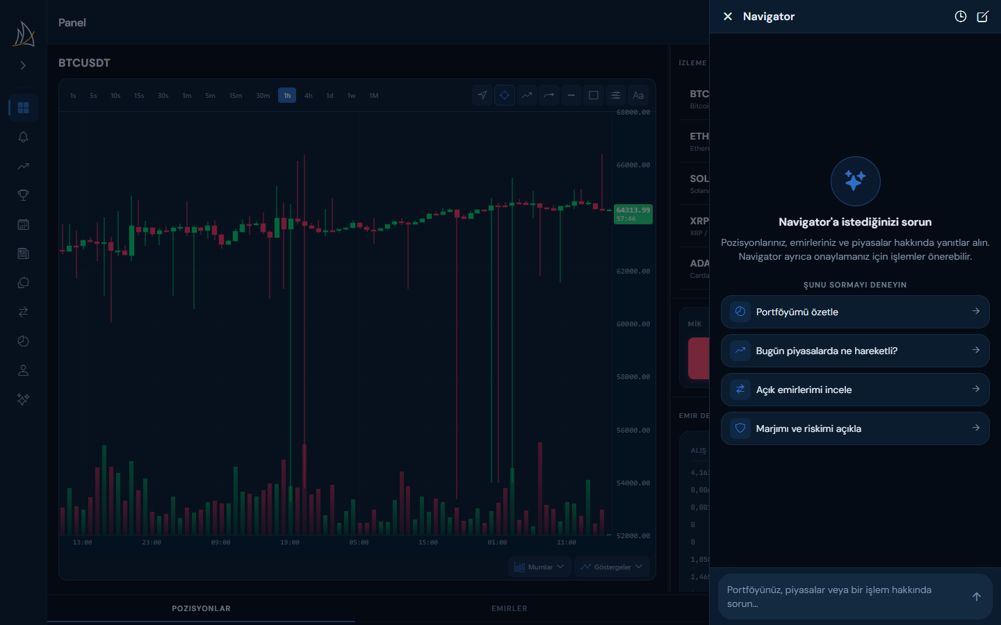Open the Mumlar chart type dropdown
This screenshot has height=625, width=1001.
[x=539, y=567]
